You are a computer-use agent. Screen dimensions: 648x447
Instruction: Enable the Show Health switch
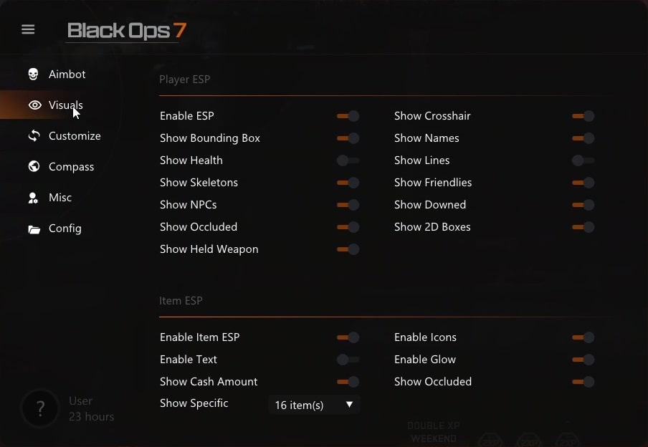[348, 160]
